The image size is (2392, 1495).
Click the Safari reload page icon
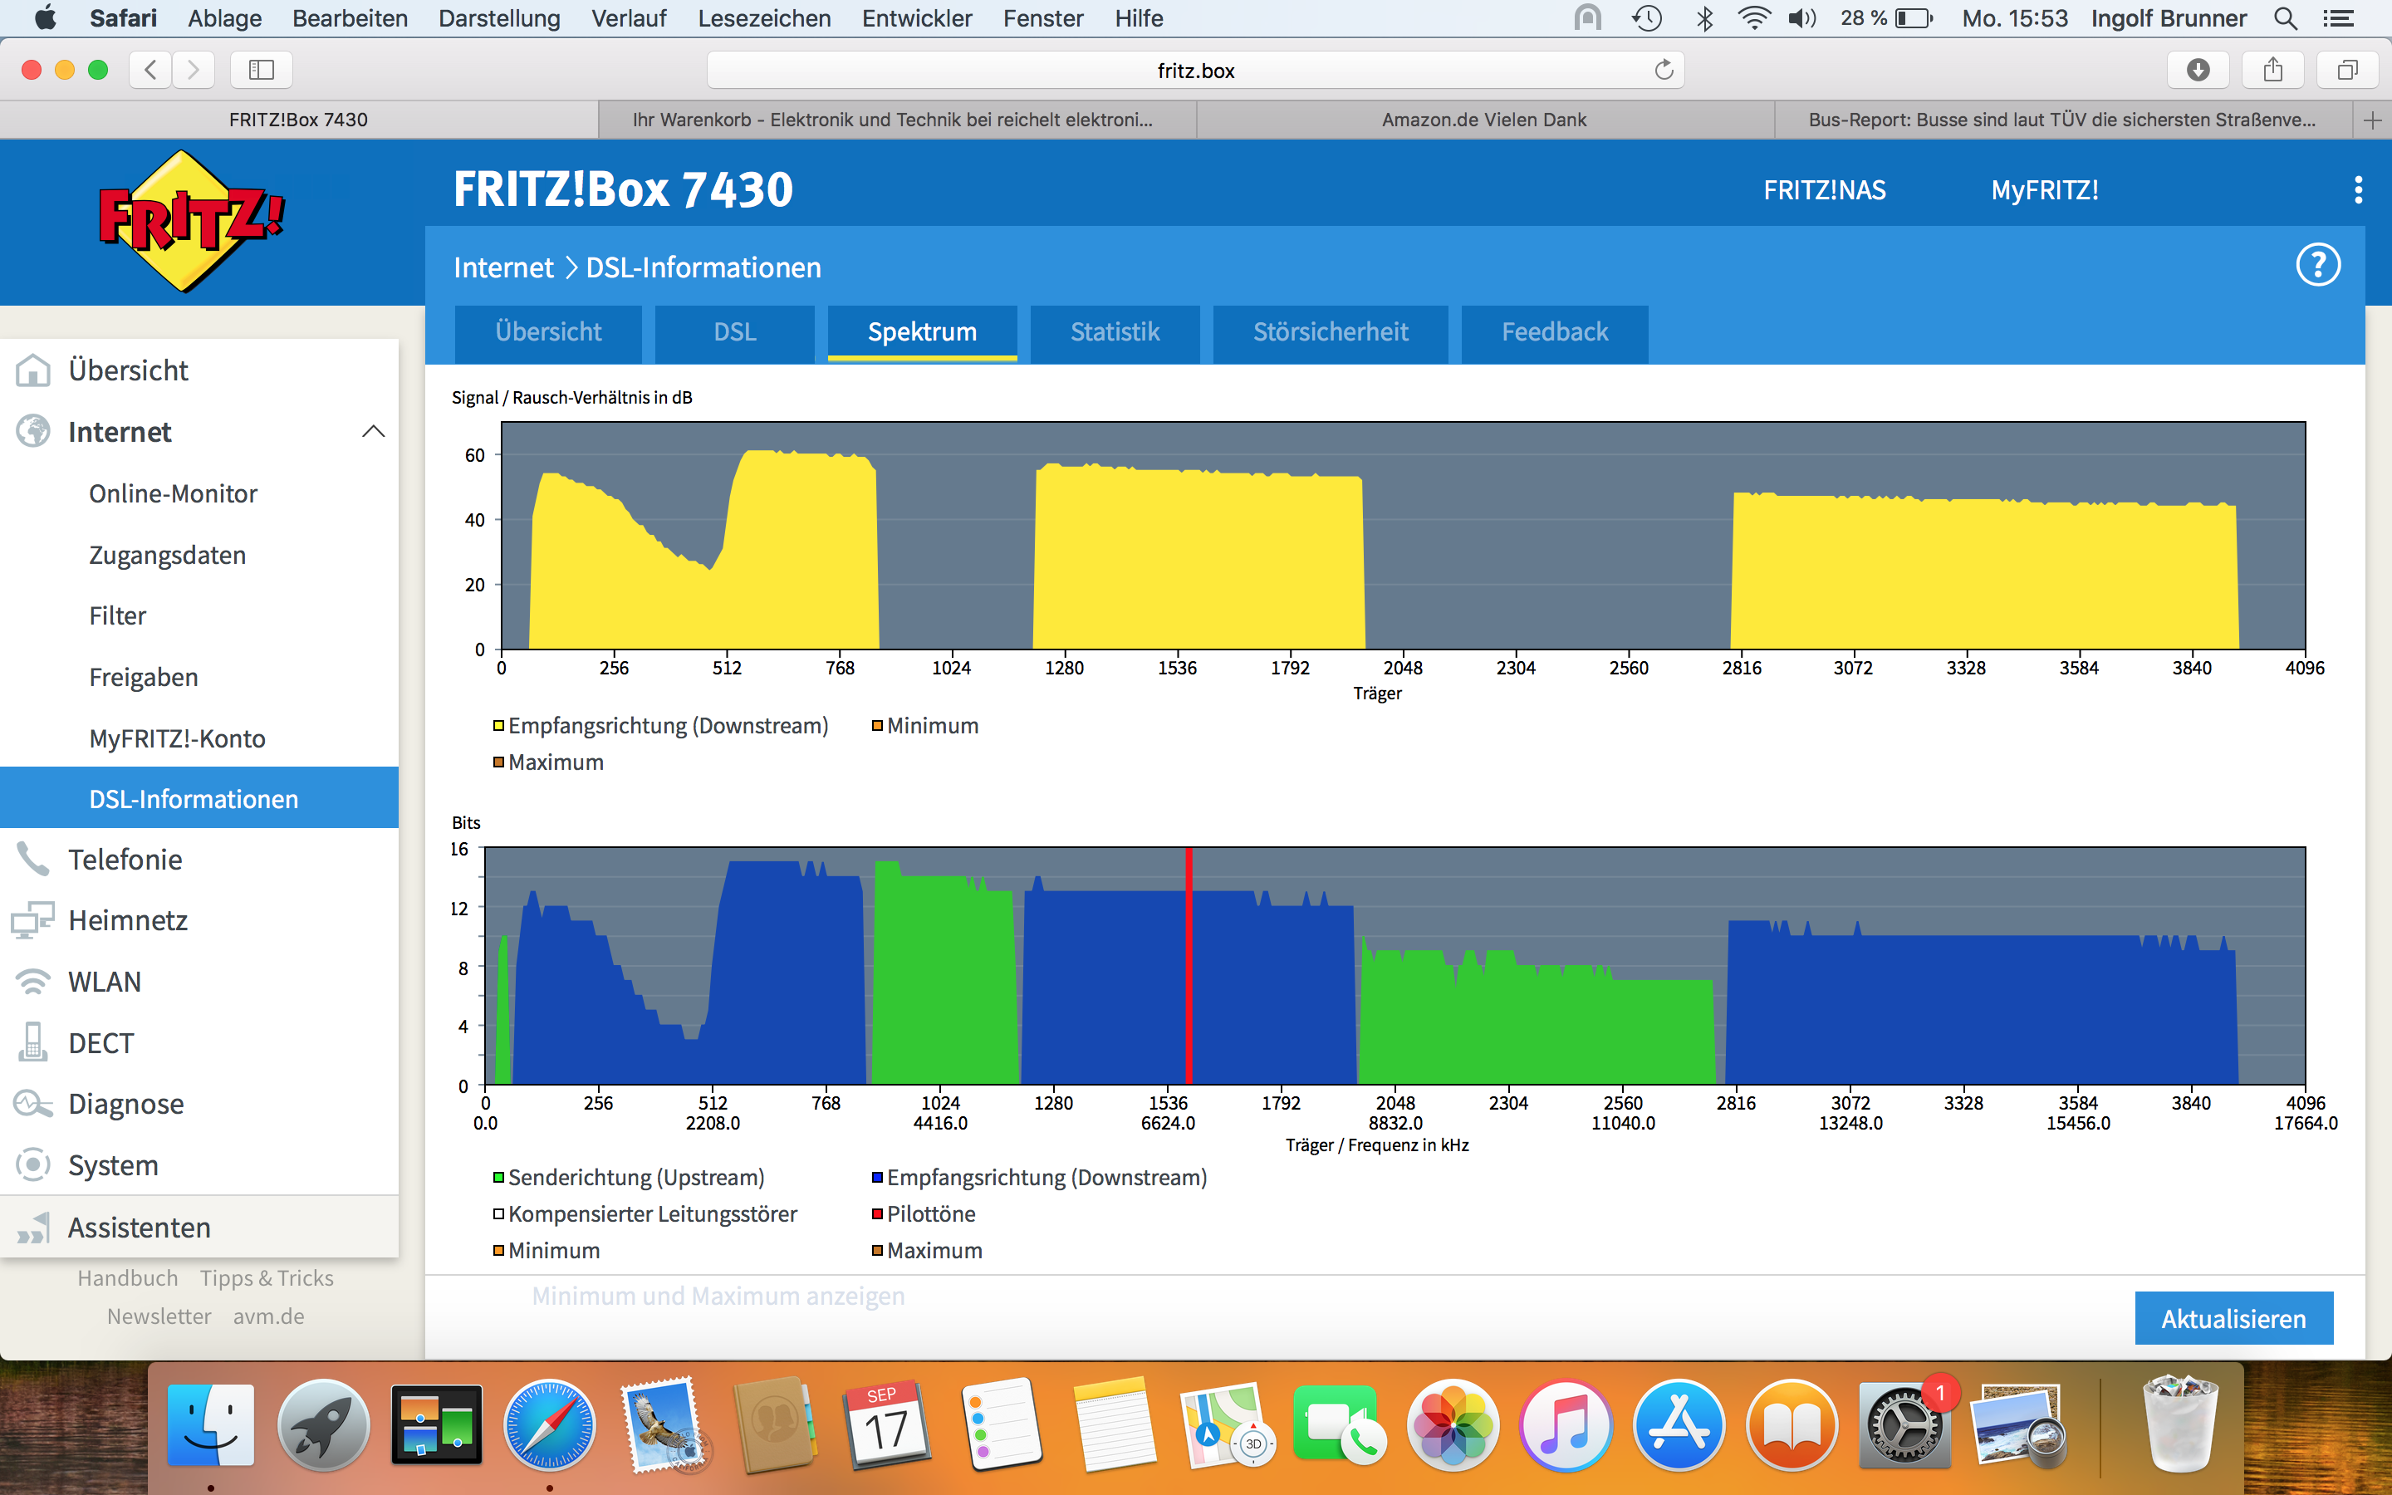(x=1664, y=71)
